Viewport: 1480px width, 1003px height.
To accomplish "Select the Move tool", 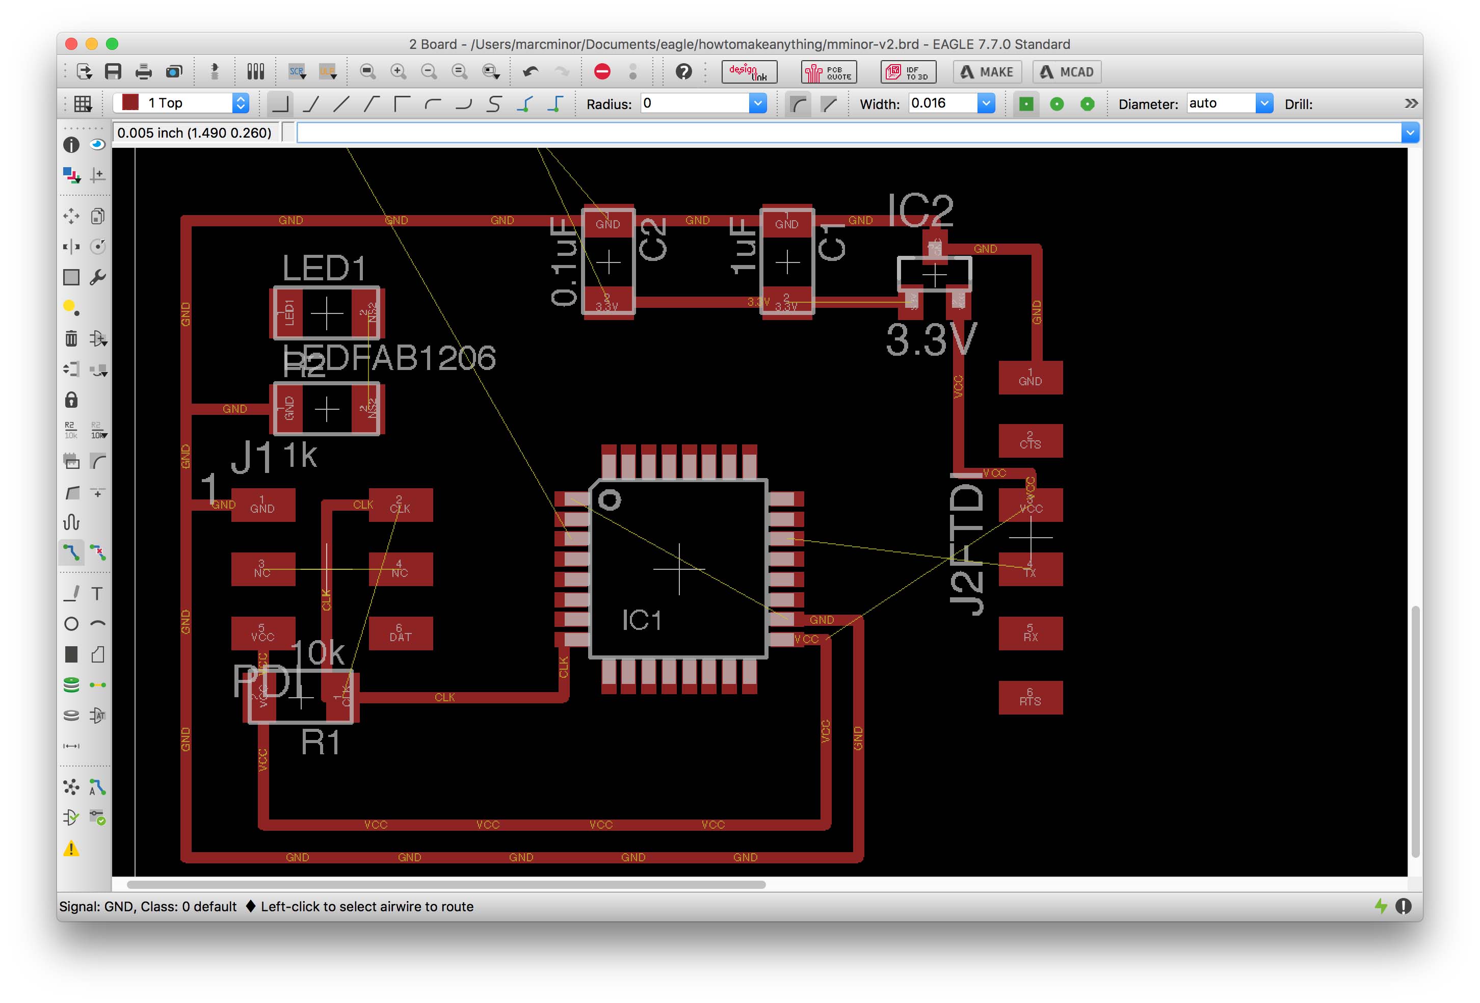I will 71,217.
